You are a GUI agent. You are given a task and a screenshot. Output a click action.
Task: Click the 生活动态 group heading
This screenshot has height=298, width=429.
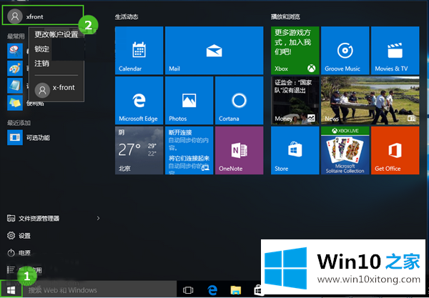tap(127, 17)
